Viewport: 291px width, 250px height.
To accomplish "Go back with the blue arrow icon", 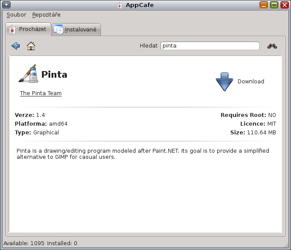I will (x=16, y=46).
